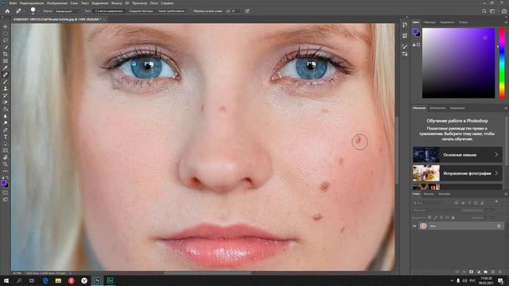Select the Crop tool

[x=6, y=54]
